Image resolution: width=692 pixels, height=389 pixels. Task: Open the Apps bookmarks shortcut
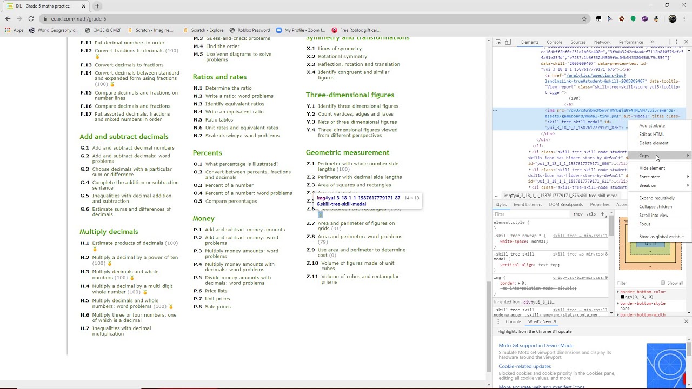tap(15, 30)
